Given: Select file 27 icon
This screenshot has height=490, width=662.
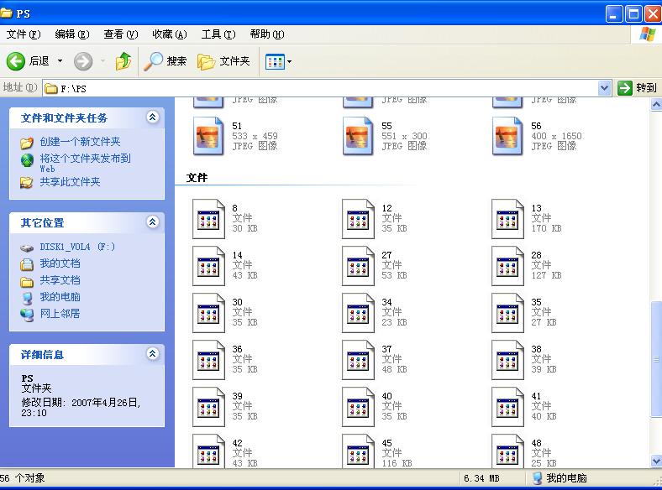Looking at the screenshot, I should pyautogui.click(x=358, y=266).
